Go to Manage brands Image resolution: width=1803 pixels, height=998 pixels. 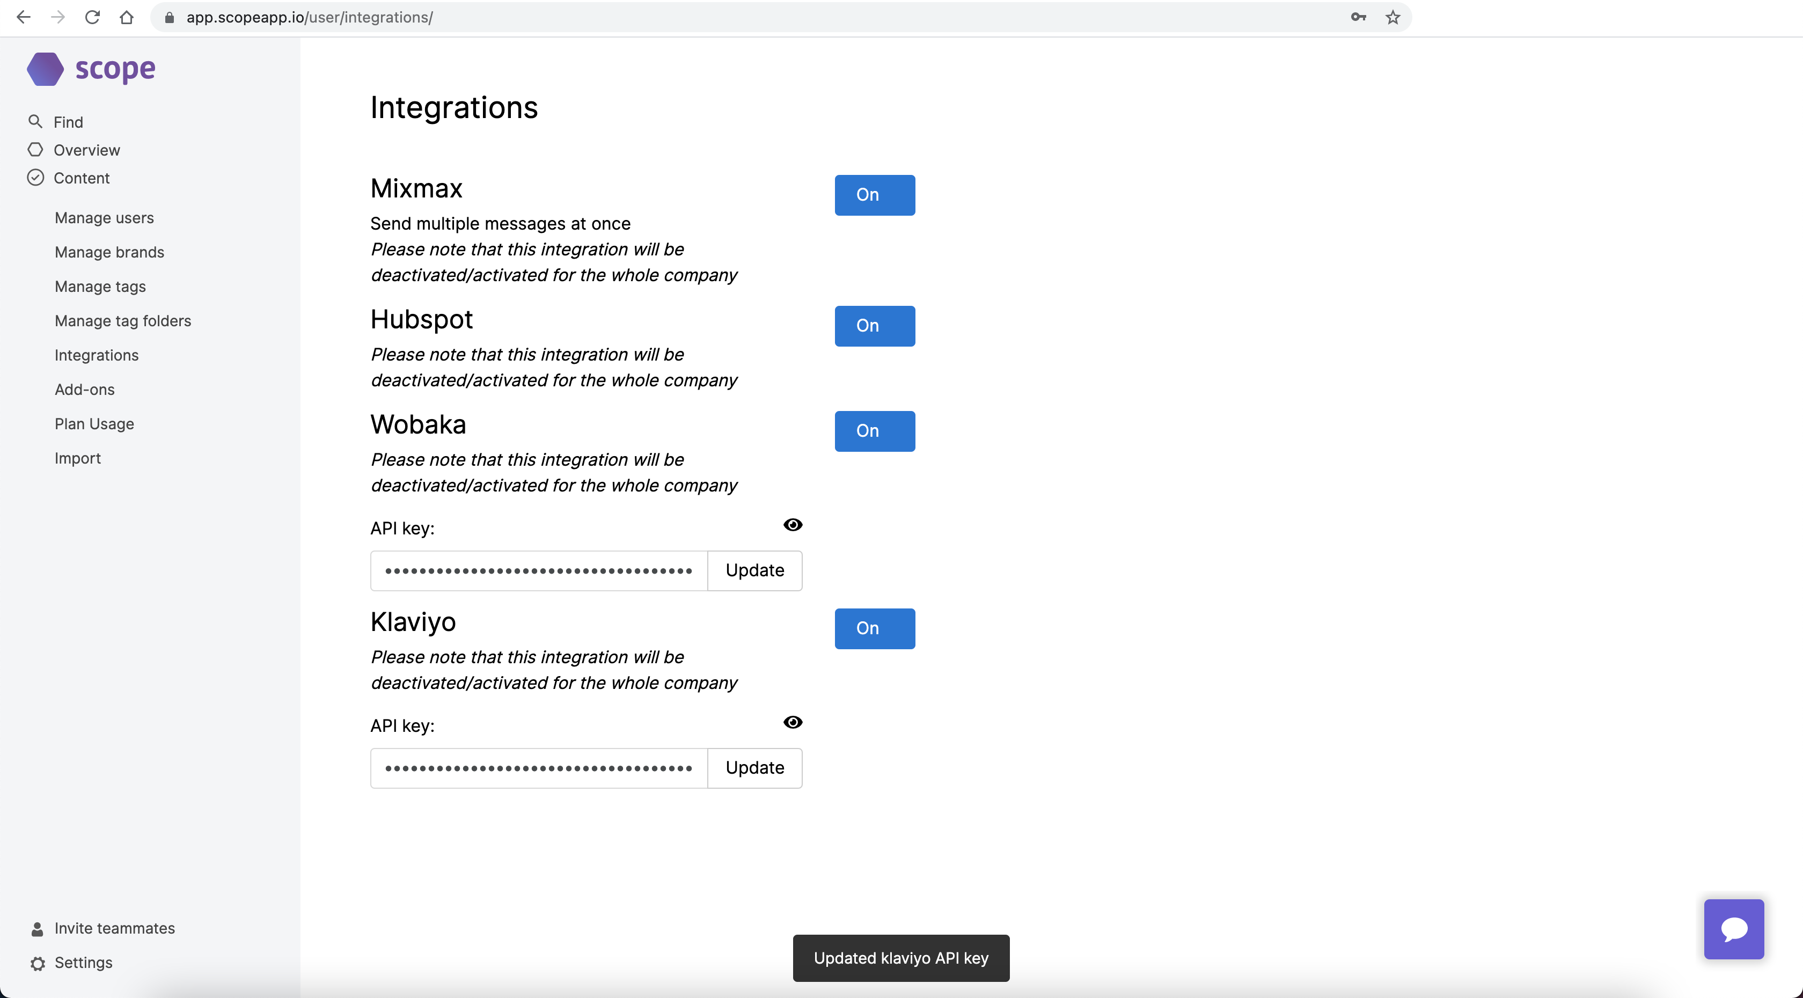[109, 252]
